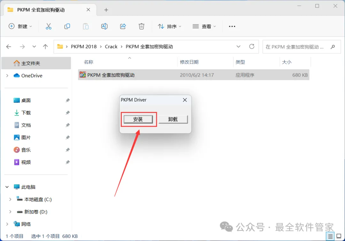Click the pin icon next to 音乐
Viewport: 345px width, 241px height.
[67, 150]
